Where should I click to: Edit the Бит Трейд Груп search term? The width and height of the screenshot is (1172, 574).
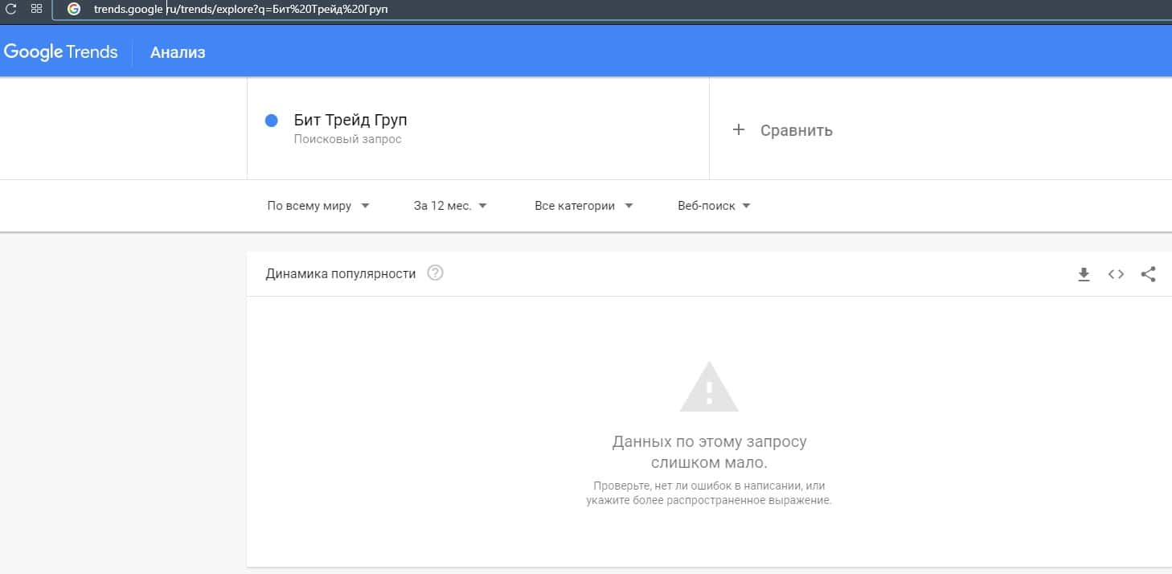click(x=350, y=121)
